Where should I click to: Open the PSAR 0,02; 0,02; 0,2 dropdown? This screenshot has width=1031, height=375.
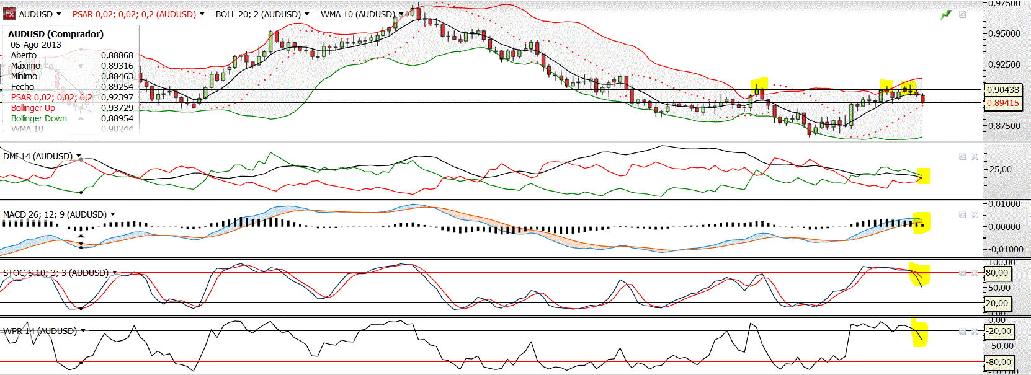[x=202, y=14]
